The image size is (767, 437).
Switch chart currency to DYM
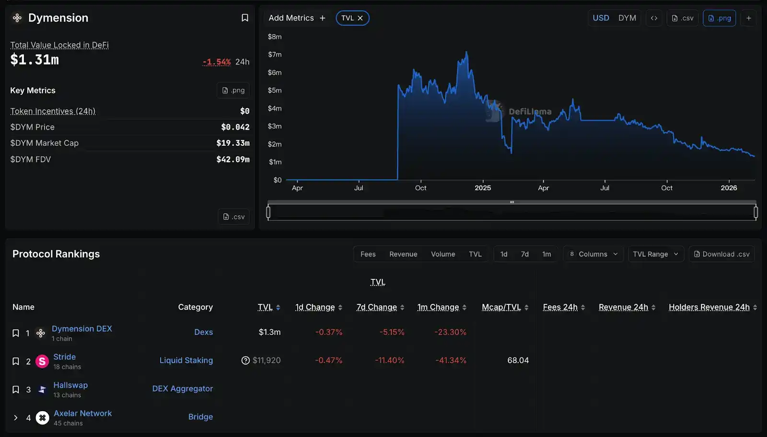(627, 18)
